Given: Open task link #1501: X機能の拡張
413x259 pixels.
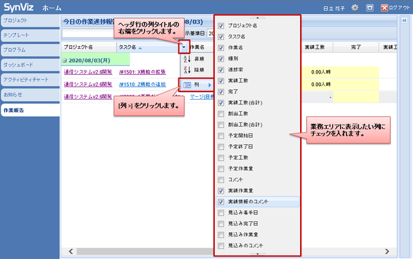Looking at the screenshot, I should (x=142, y=72).
